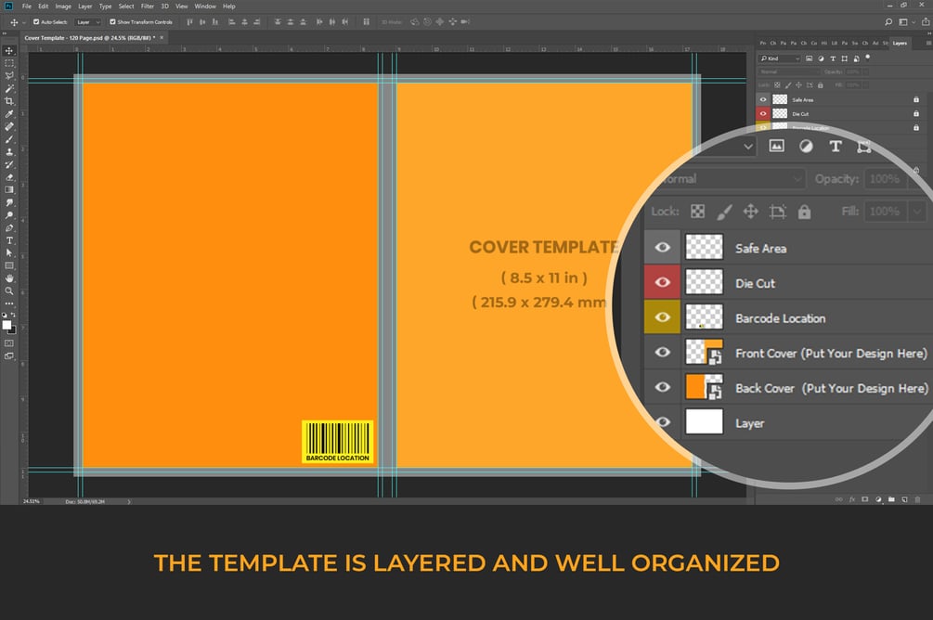Image resolution: width=933 pixels, height=620 pixels.
Task: Toggle Barcode Location eye in magnified view
Action: (x=662, y=317)
